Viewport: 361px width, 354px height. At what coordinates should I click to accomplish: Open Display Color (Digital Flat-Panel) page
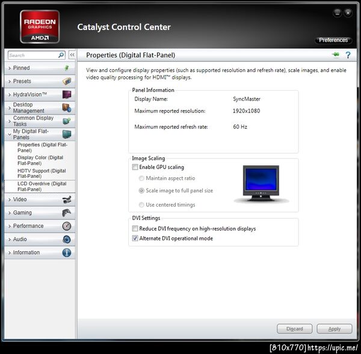click(40, 160)
